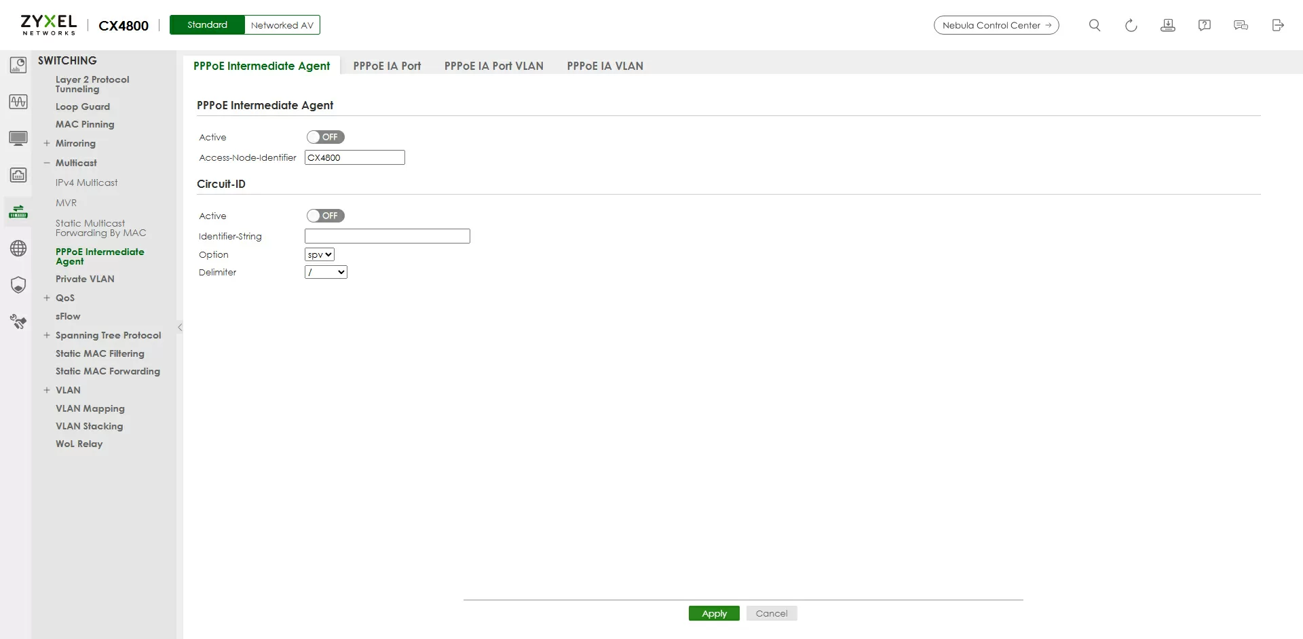This screenshot has width=1303, height=639.
Task: Click the logout icon
Action: point(1277,25)
